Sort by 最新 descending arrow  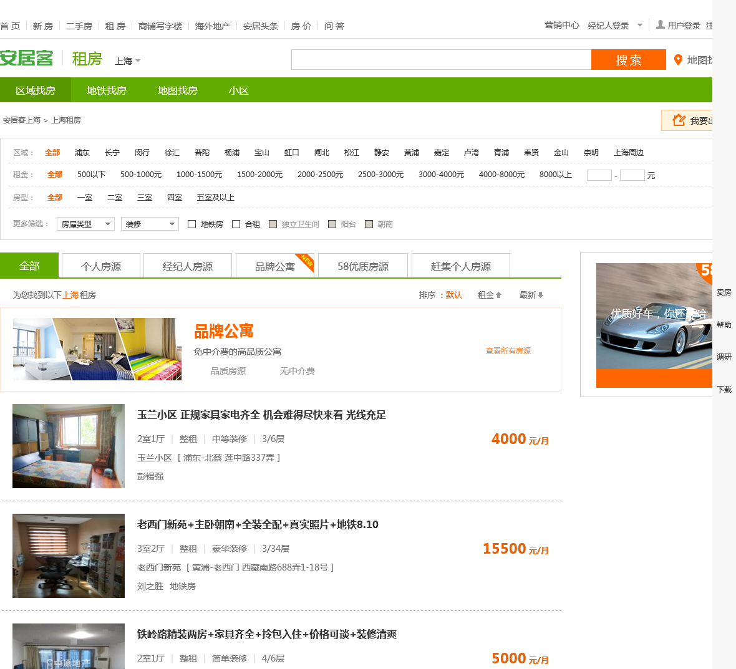540,295
